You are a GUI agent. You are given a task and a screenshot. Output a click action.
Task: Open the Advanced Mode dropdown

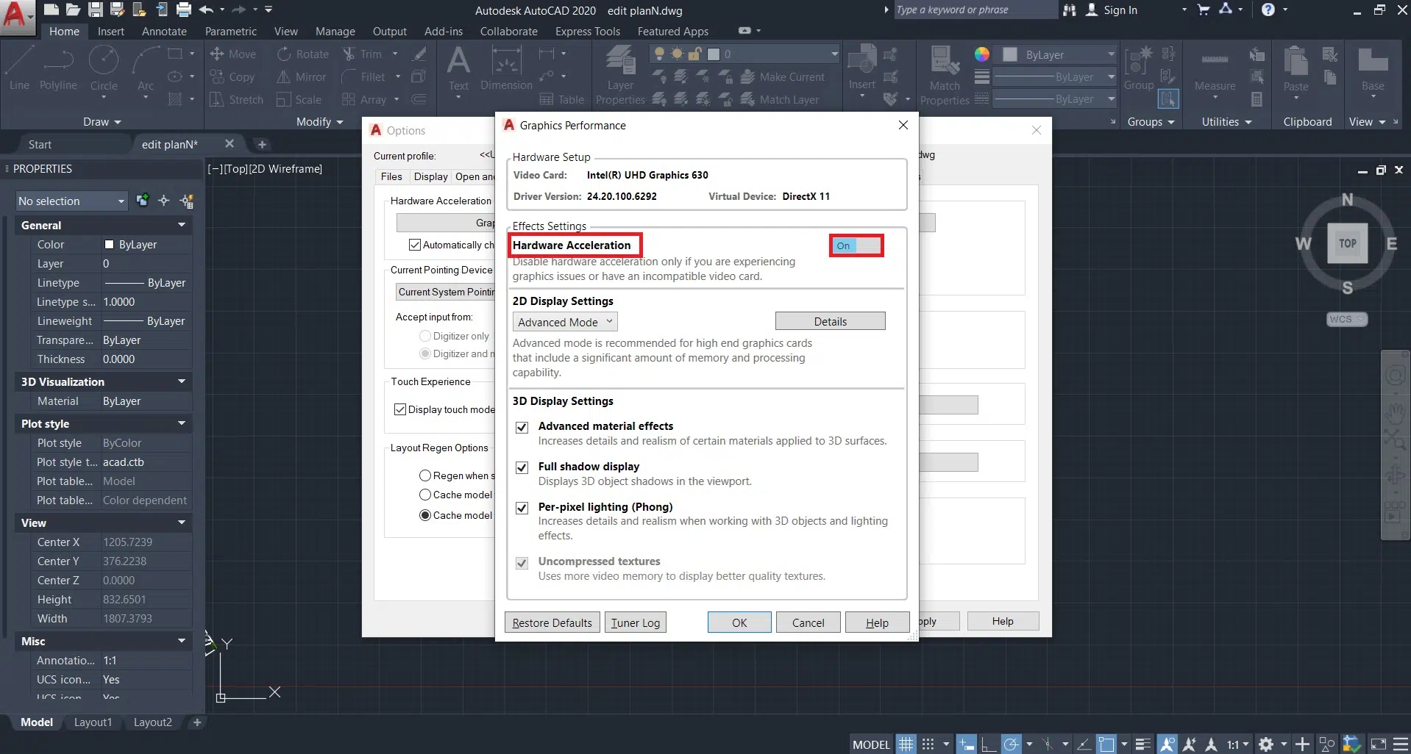click(564, 322)
